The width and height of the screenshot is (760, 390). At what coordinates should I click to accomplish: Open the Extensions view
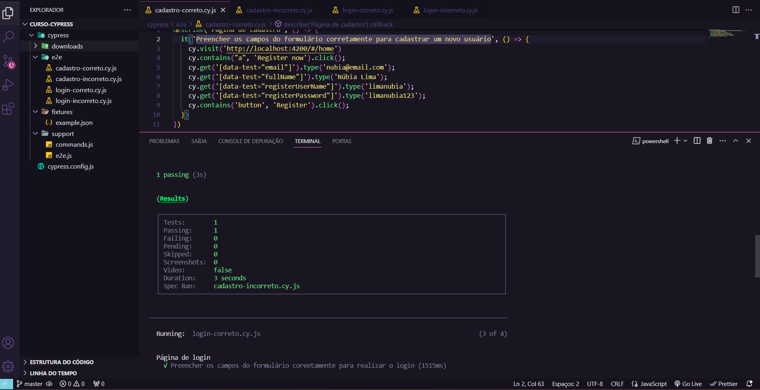click(x=8, y=109)
